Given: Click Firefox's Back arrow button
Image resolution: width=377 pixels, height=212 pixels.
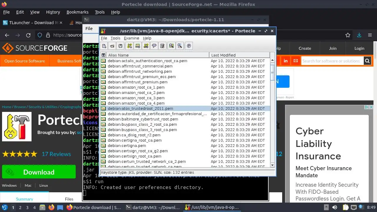Looking at the screenshot, I should [7, 35].
